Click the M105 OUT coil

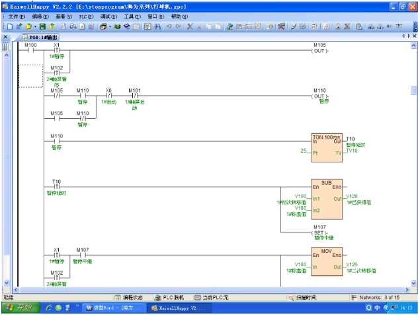(x=319, y=51)
